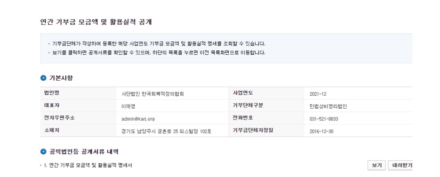The image size is (440, 177).
Task: Click the phone number 031-521-8833
Action: point(323,119)
